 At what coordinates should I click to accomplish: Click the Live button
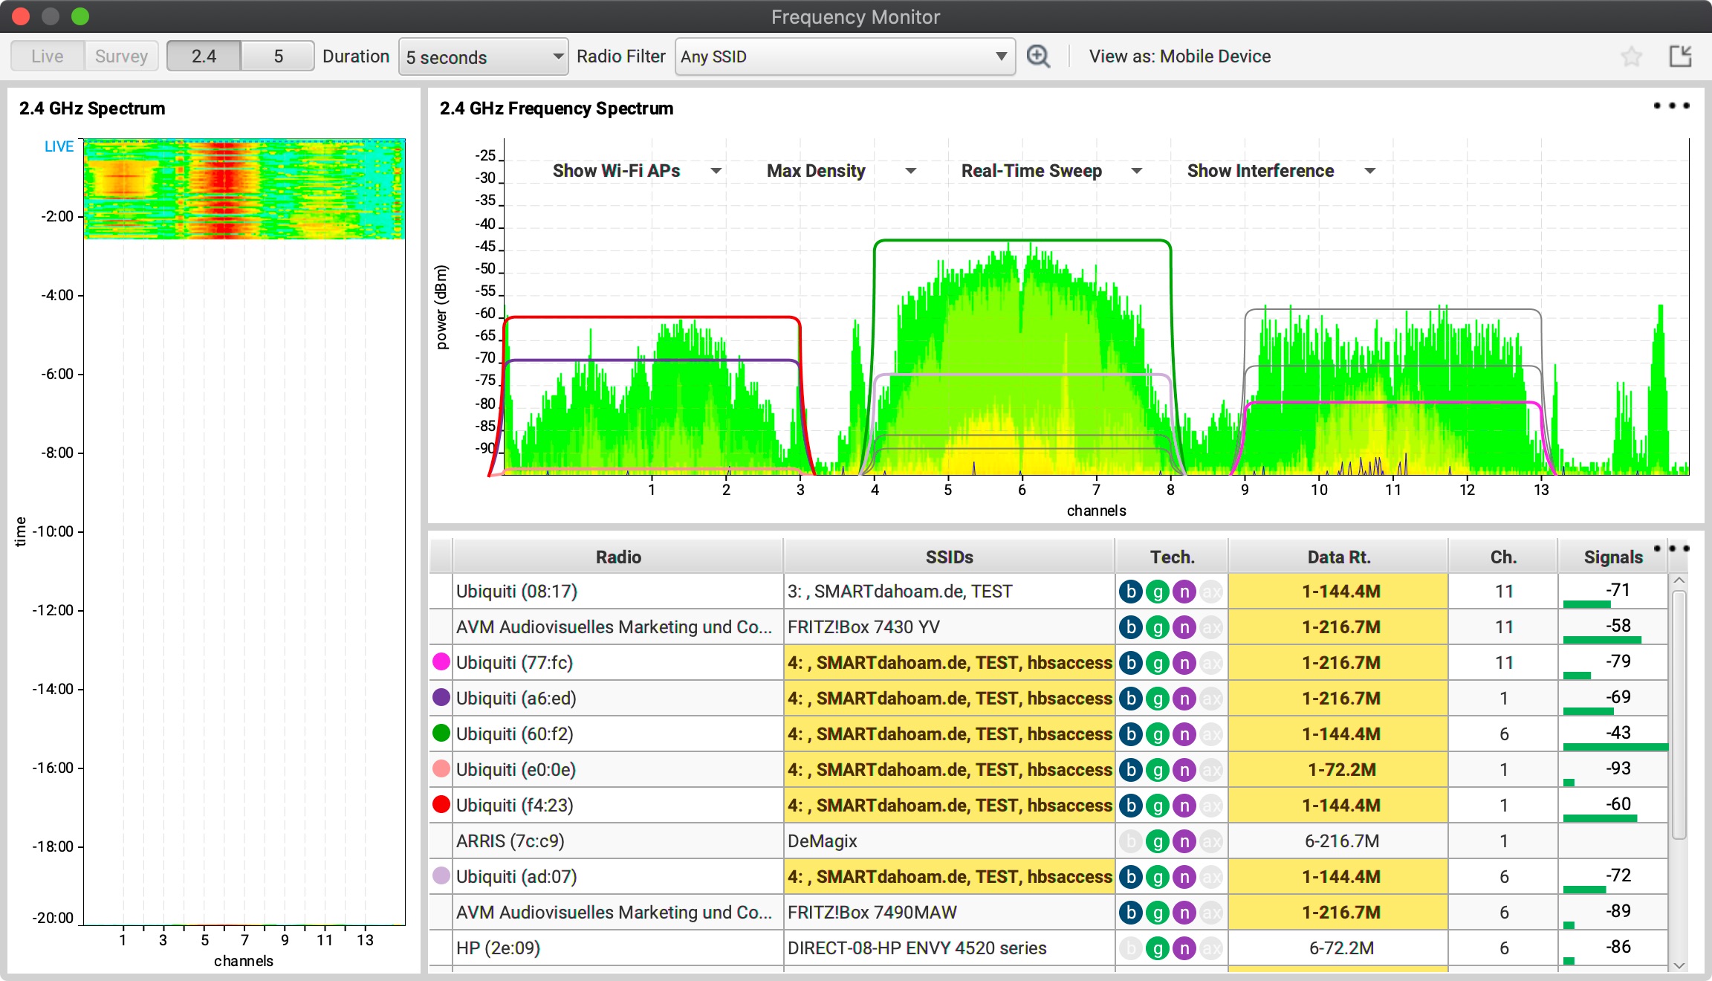(47, 55)
